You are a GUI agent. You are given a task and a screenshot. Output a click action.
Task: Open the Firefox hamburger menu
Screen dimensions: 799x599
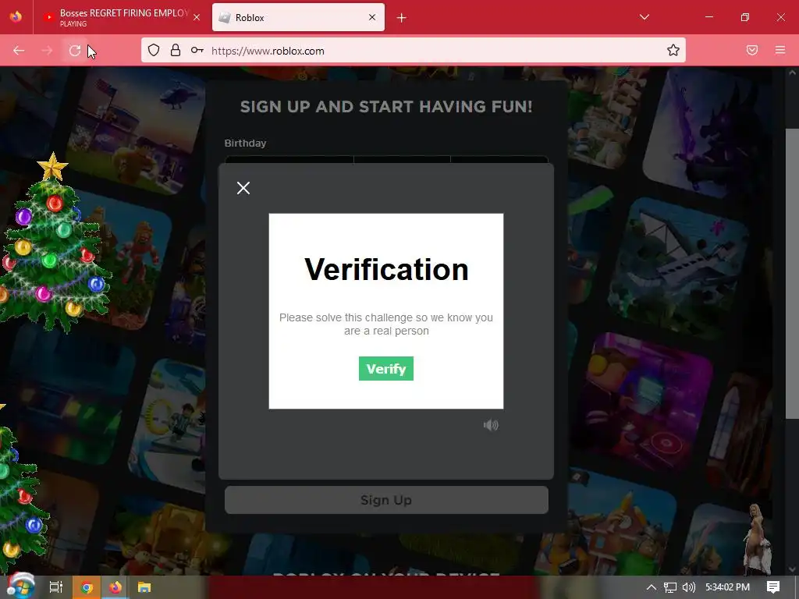pos(780,50)
